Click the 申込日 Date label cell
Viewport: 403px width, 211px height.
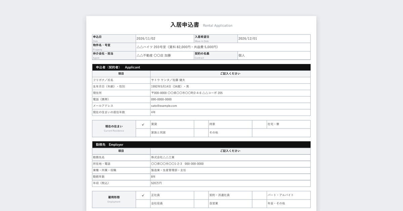click(x=114, y=39)
